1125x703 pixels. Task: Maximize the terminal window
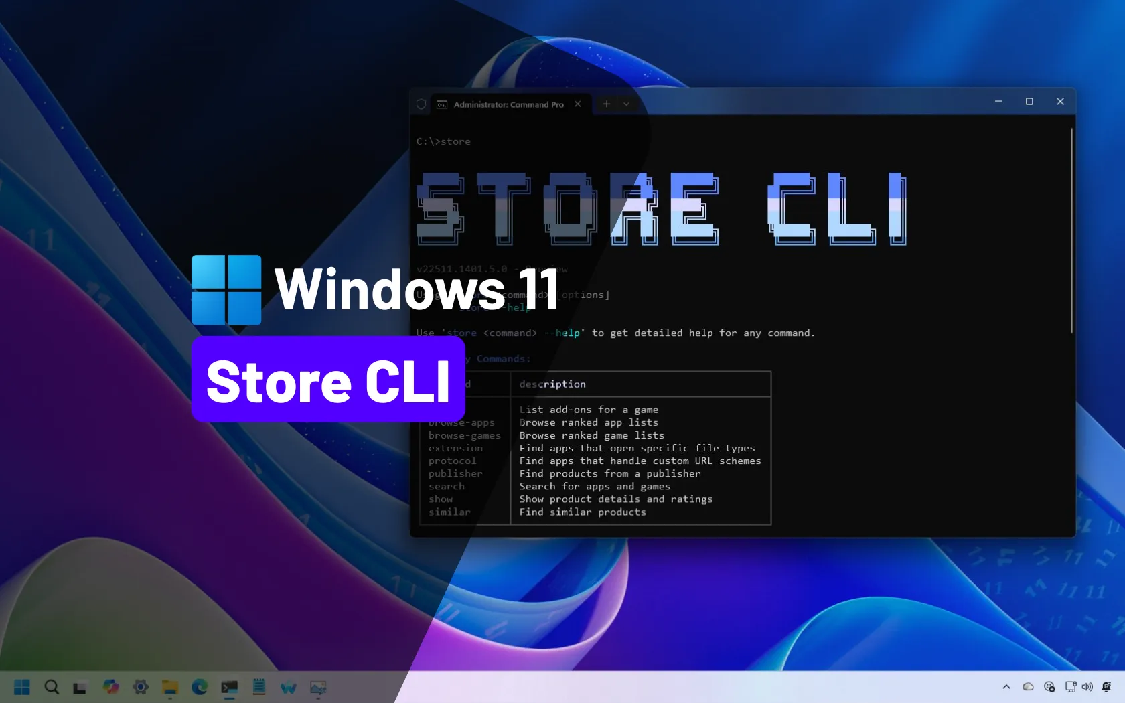pos(1029,102)
